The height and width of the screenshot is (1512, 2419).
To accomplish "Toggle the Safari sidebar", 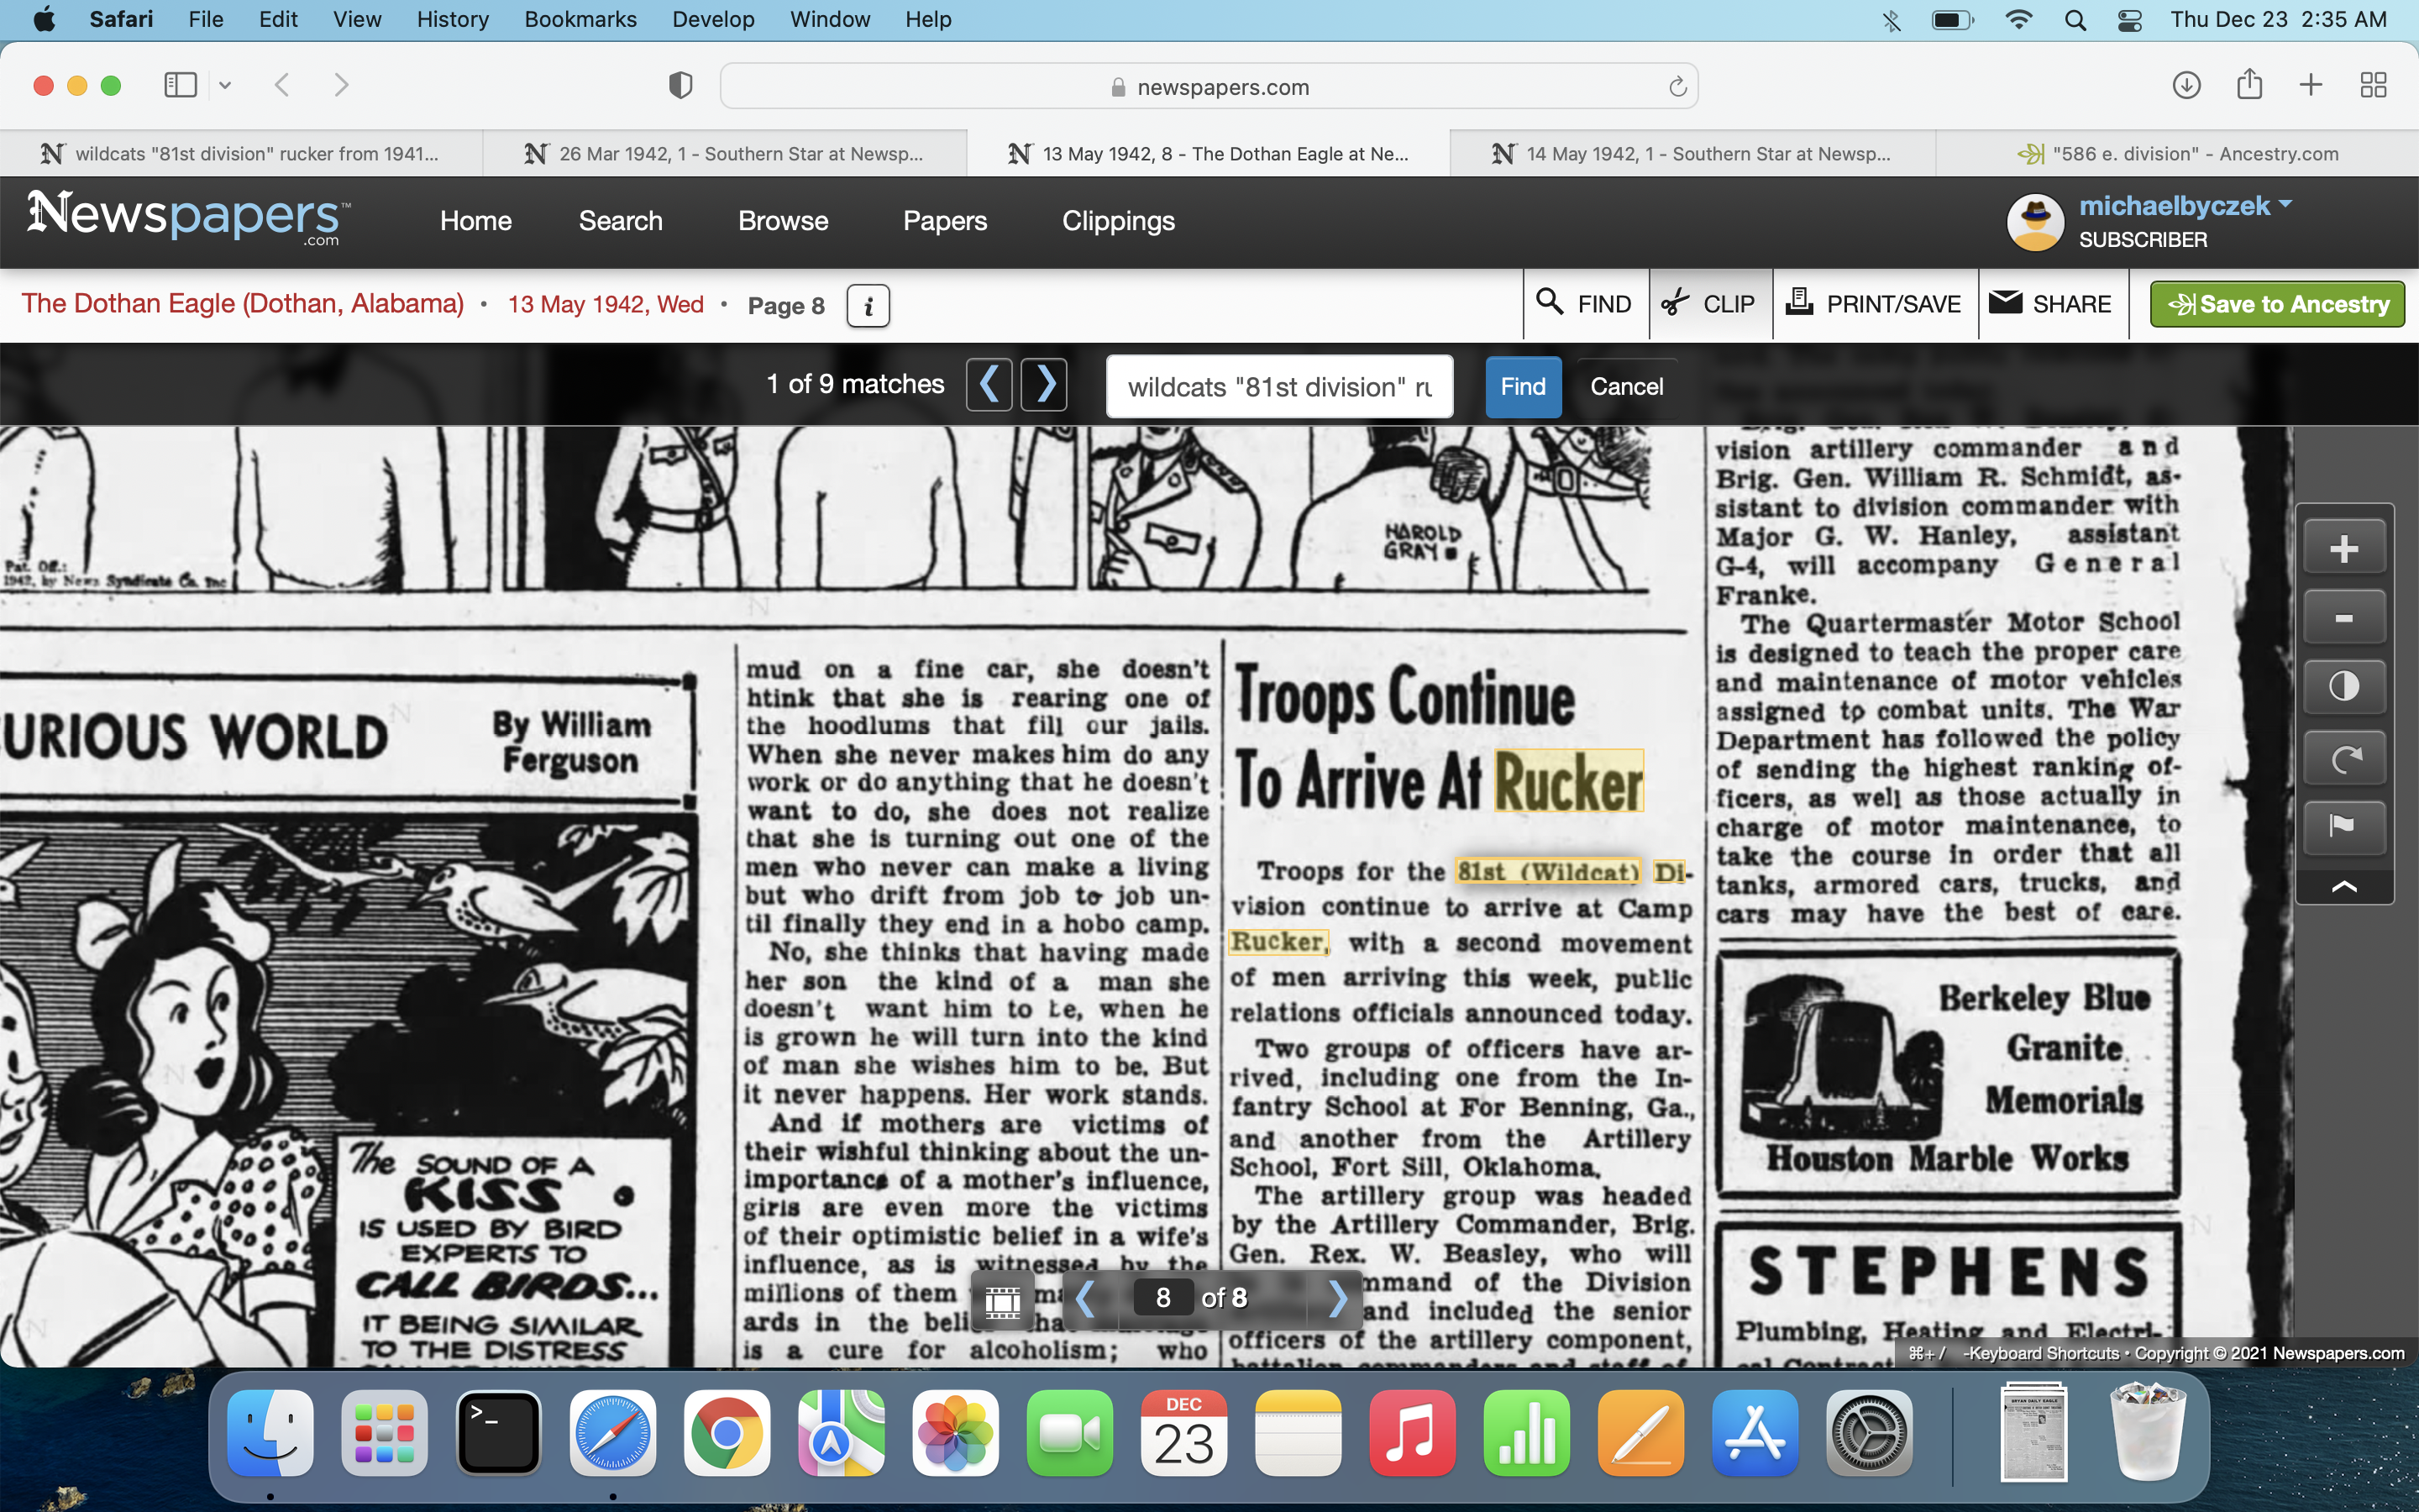I will point(180,86).
